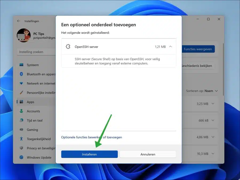Open Windows Update in the sidebar
The width and height of the screenshot is (240, 180).
click(36, 158)
